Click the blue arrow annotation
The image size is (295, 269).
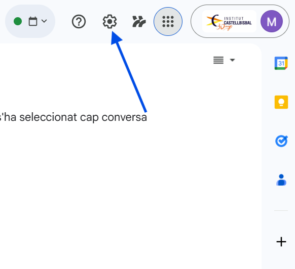click(129, 72)
